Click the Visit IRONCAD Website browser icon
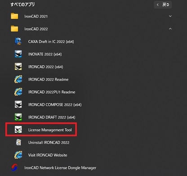Image resolution: width=187 pixels, height=176 pixels. (x=18, y=155)
